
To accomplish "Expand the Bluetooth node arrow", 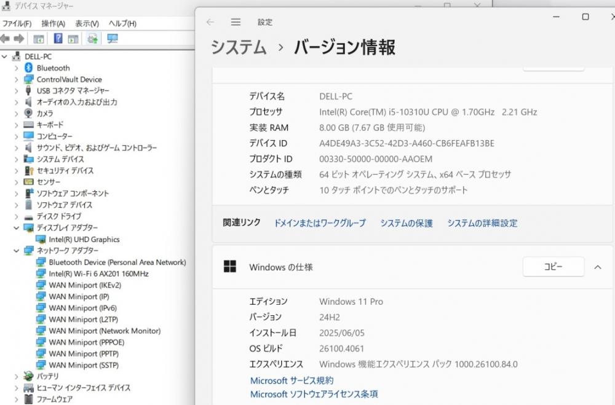I will click(16, 68).
